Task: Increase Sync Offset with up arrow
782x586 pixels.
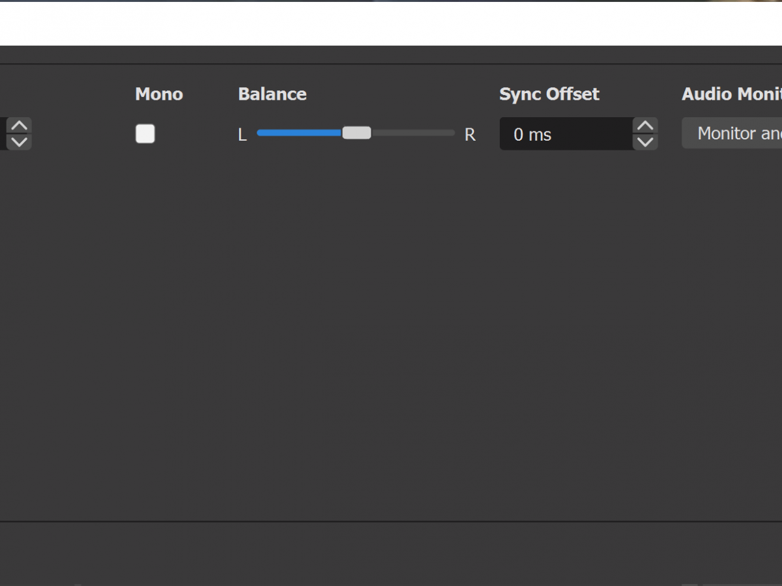Action: click(644, 126)
